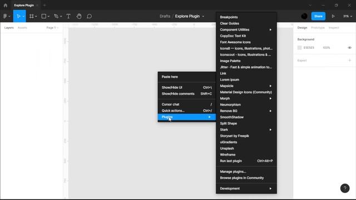Click the Present play icon

click(333, 16)
